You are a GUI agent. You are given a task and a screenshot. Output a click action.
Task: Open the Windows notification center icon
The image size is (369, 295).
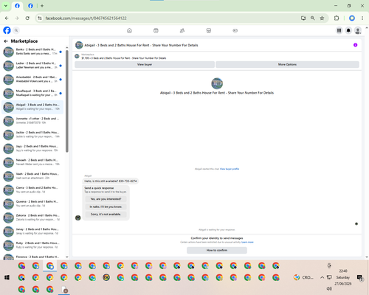tap(359, 277)
